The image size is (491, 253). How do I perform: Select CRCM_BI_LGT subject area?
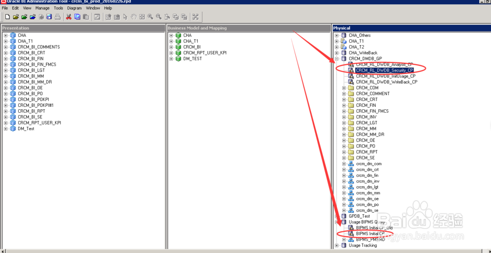coord(31,71)
